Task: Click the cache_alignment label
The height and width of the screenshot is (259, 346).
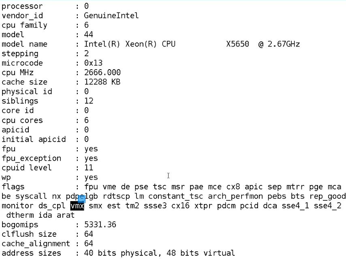Action: coord(36,243)
